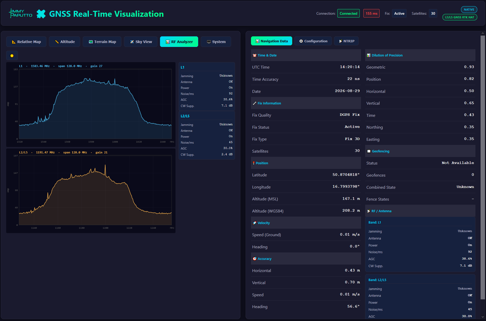486x321 pixels.
Task: Switch to Sky View tab
Action: (x=141, y=42)
